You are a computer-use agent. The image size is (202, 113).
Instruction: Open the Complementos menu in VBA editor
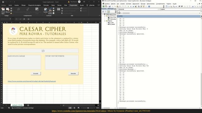click(160, 4)
